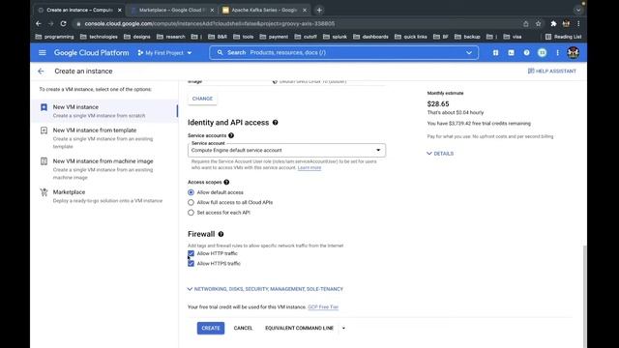
Task: Select Allow default access radio button
Action: click(192, 192)
